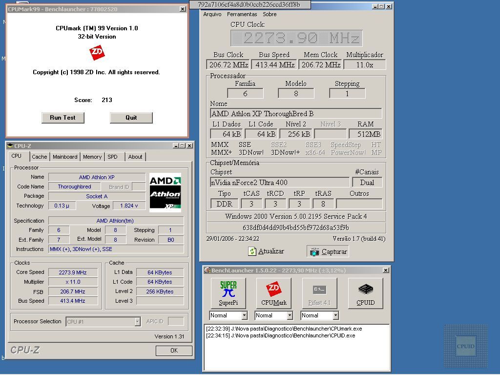Click the BenchLauncher title bar icon
Screen dimensions: 500x375
[x=208, y=271]
